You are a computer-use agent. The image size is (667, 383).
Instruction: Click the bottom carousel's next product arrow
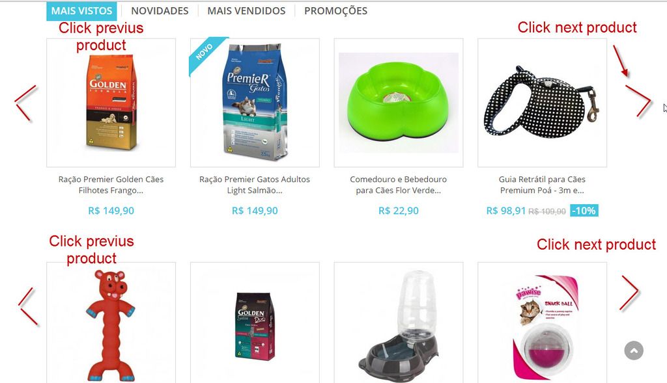tap(630, 293)
